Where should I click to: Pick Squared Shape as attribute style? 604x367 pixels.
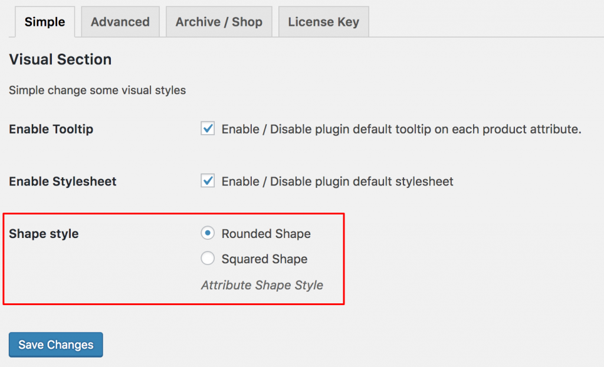(x=207, y=258)
